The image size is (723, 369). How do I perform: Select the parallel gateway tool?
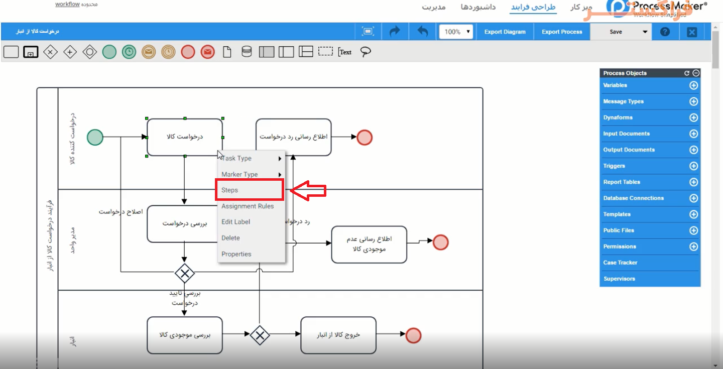(x=70, y=52)
